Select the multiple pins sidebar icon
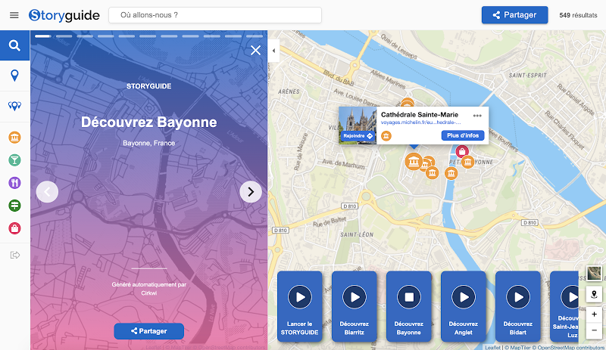 click(14, 106)
